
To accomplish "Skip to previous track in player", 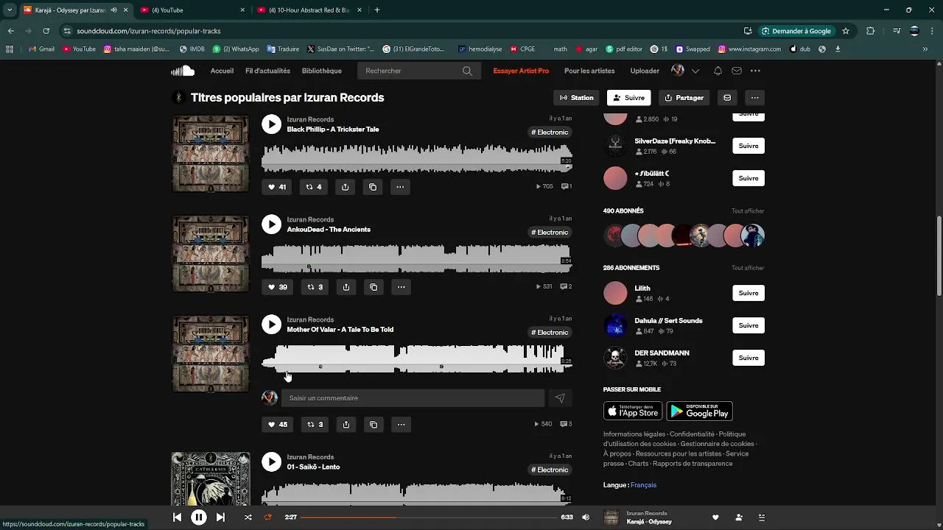I will [x=177, y=517].
